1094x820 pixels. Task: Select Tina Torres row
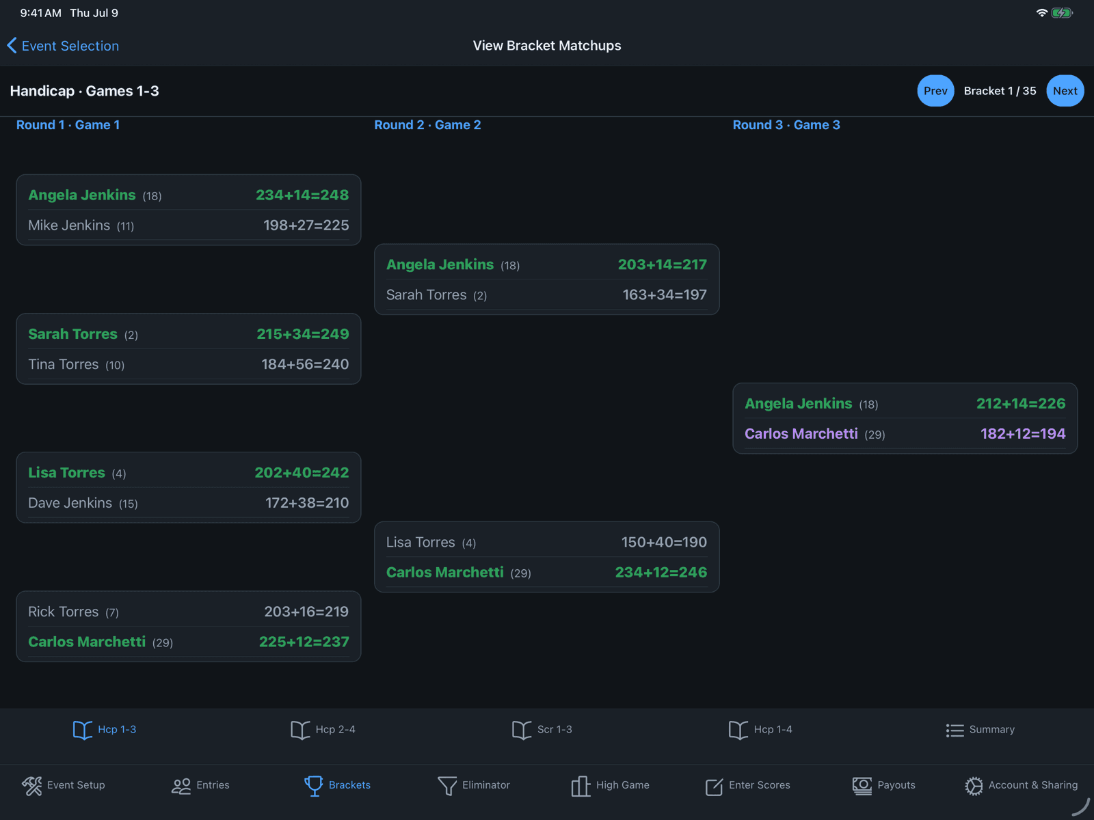click(189, 364)
